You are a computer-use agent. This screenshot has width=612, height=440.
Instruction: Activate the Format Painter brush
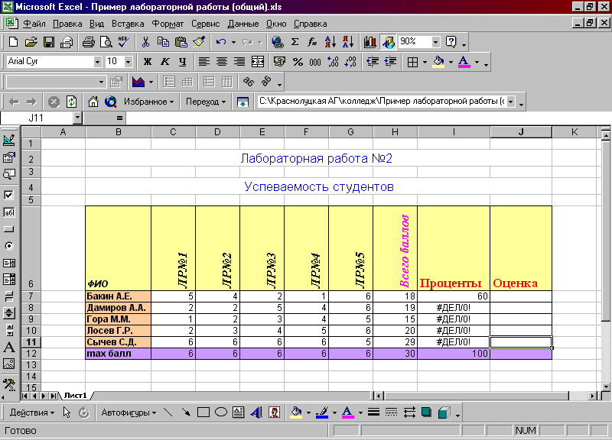pyautogui.click(x=199, y=42)
